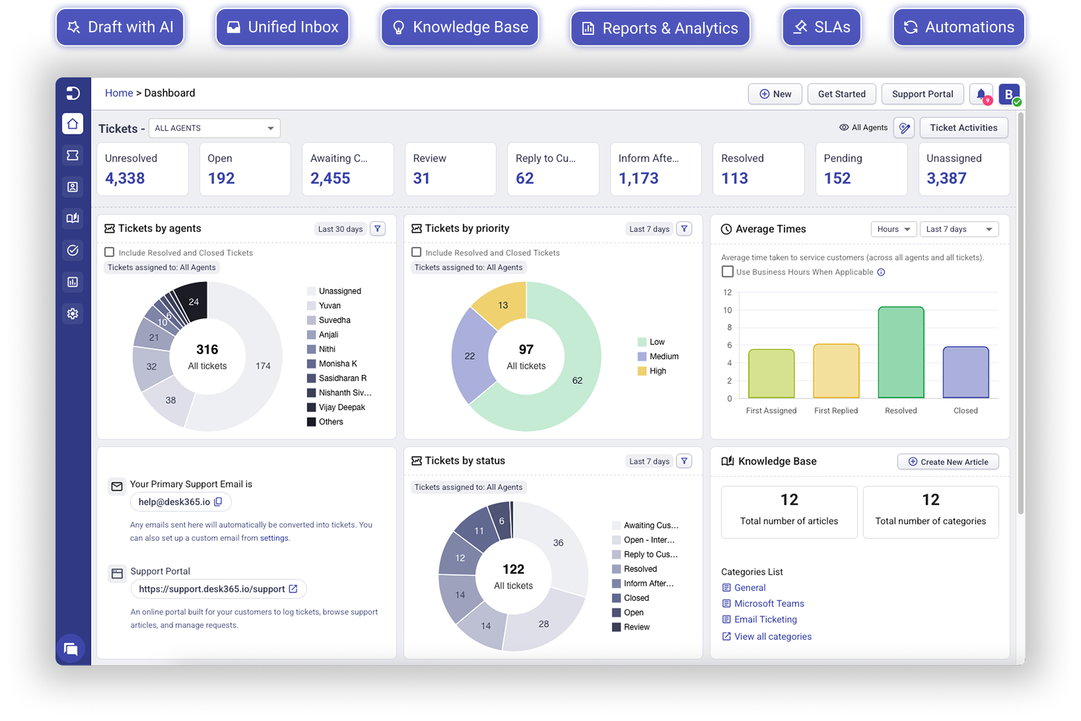Click the Medium legend color swatch
The height and width of the screenshot is (721, 1081).
coord(642,356)
